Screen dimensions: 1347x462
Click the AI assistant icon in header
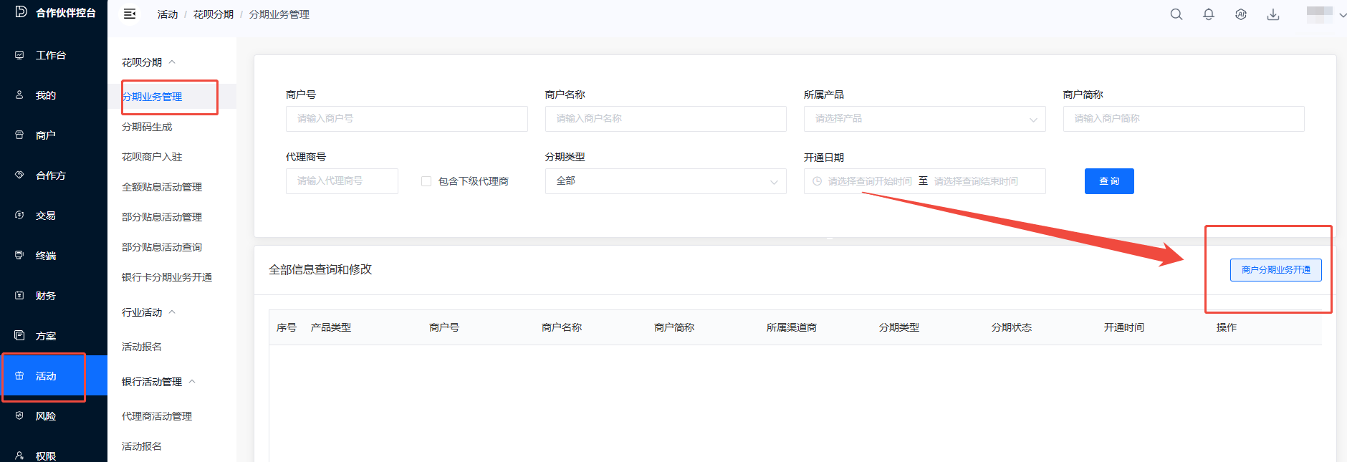coord(1241,14)
